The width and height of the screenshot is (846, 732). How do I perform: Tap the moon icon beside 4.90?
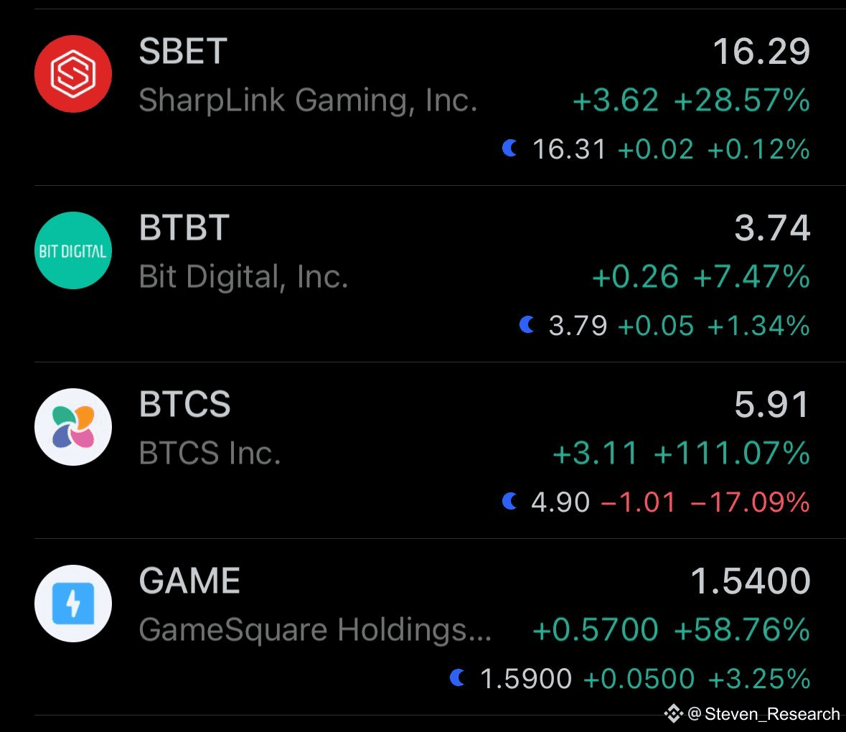tap(510, 501)
